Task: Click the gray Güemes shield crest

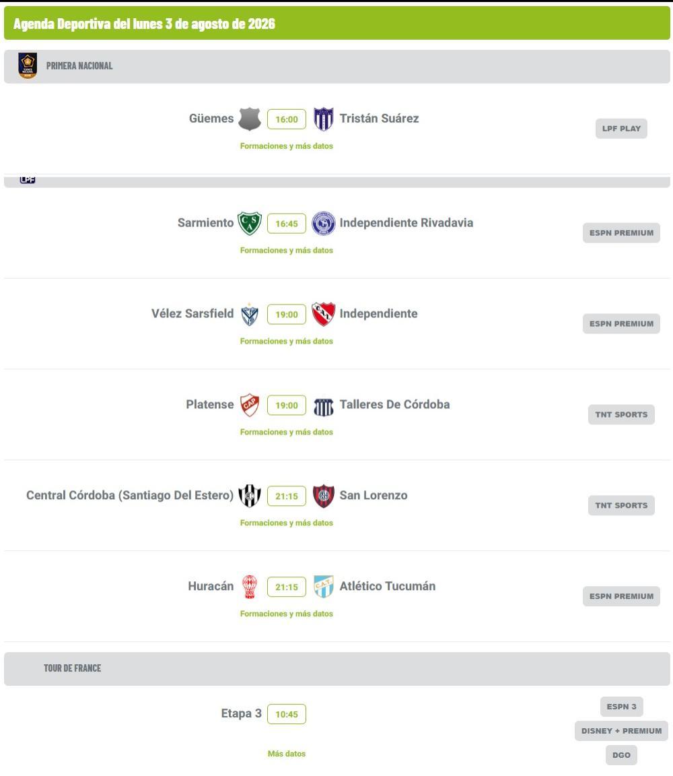Action: click(250, 119)
